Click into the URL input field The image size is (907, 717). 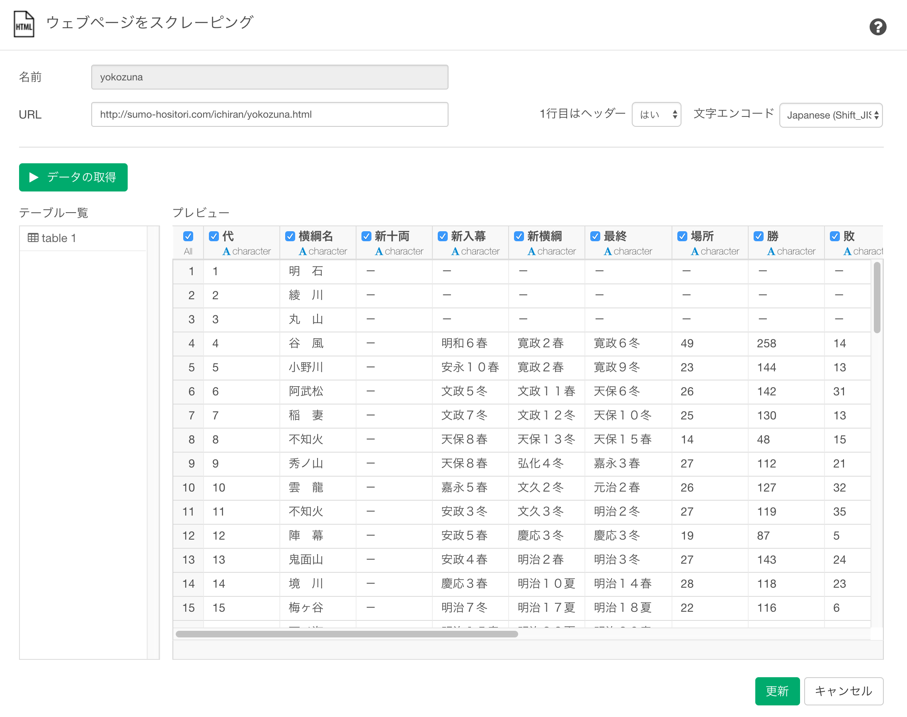[x=269, y=115]
